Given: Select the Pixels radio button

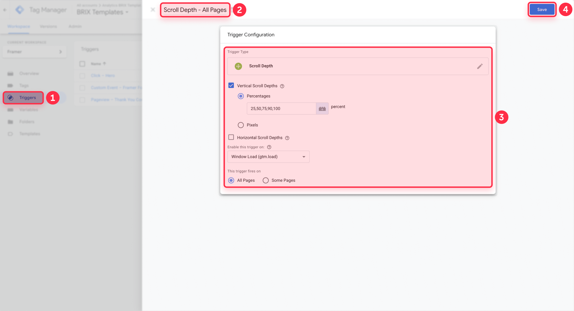Looking at the screenshot, I should click(x=241, y=125).
